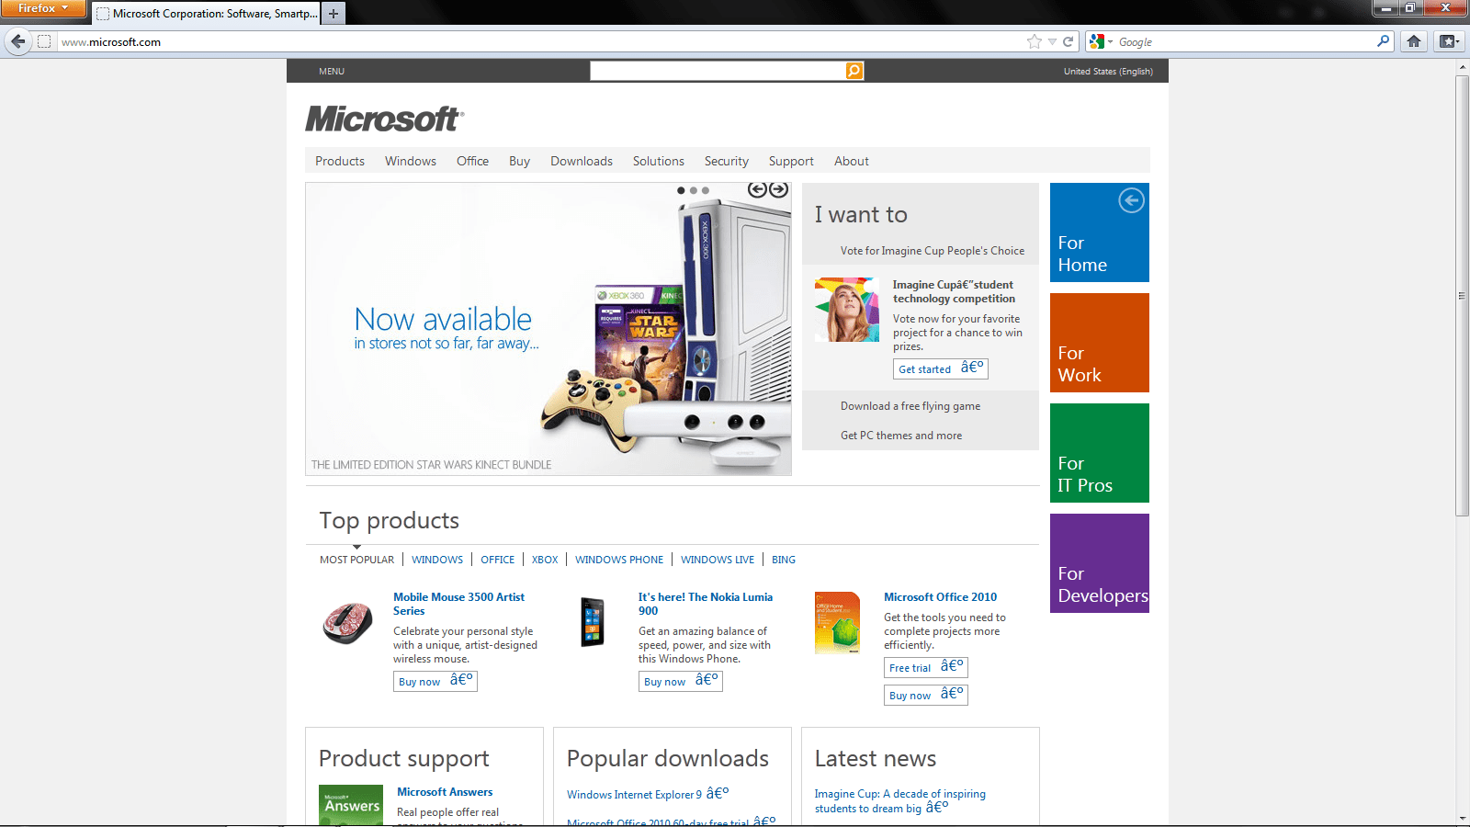Open the Firefox application menu
Screen dimensions: 1470x827
[43, 8]
